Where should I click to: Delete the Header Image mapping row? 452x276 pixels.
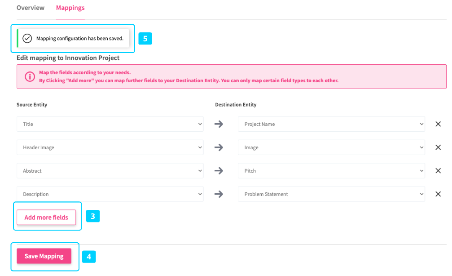[438, 147]
